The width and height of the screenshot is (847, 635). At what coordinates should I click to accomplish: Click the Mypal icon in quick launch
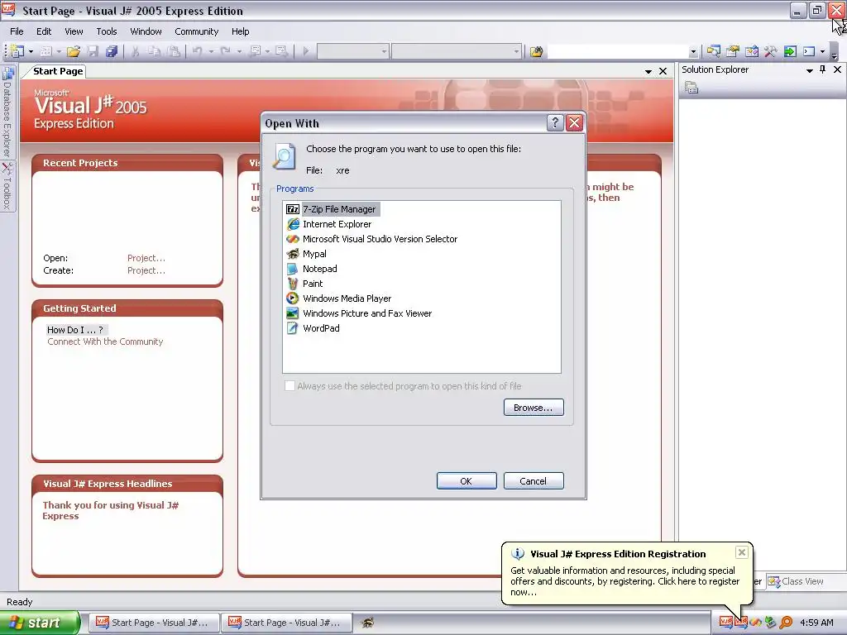pos(367,623)
